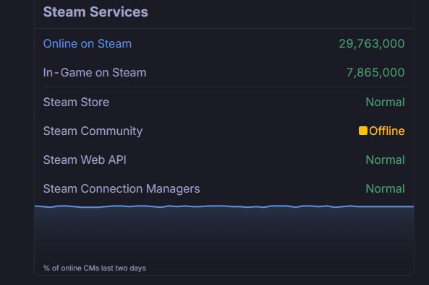The image size is (429, 285).
Task: Click the blue CM graph line
Action: tap(224, 206)
